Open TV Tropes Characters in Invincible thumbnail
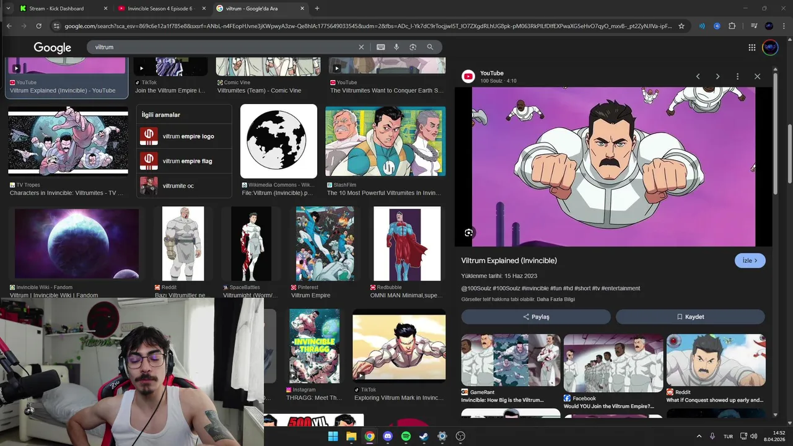Viewport: 793px width, 446px height. coord(68,141)
